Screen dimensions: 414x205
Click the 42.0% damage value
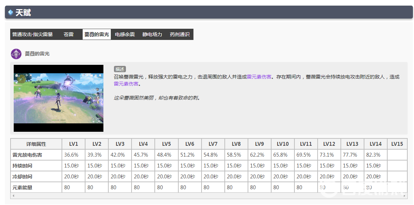(x=118, y=155)
